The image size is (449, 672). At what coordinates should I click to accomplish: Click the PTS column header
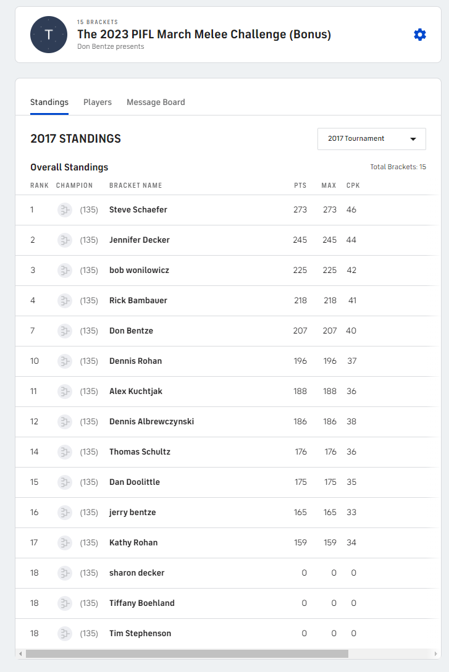pos(300,185)
